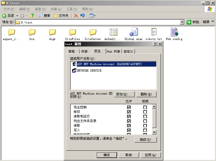Toggle Deny checkbox for 读取

145,126
